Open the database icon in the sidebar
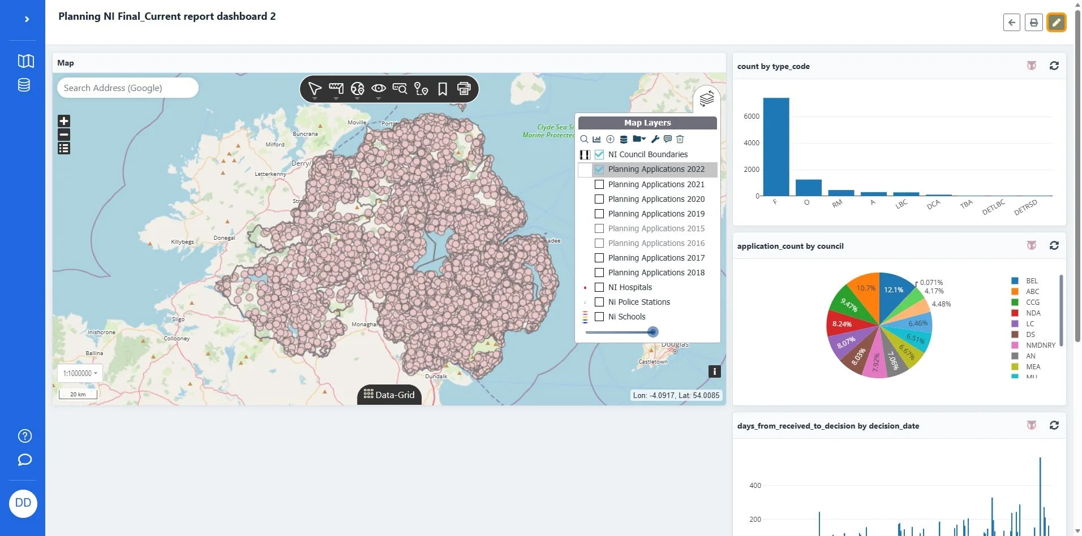Image resolution: width=1082 pixels, height=536 pixels. click(x=24, y=85)
